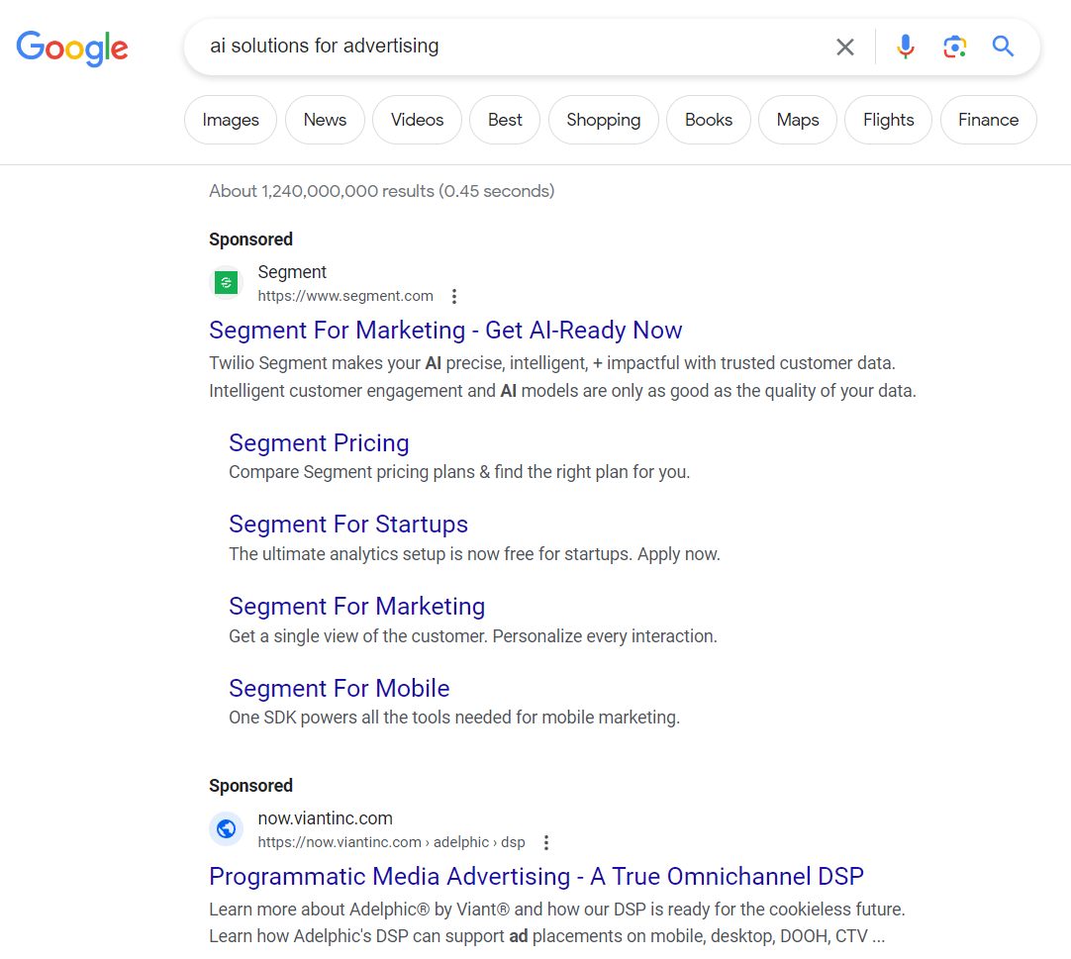Visit the Segment For Startups link

point(348,525)
